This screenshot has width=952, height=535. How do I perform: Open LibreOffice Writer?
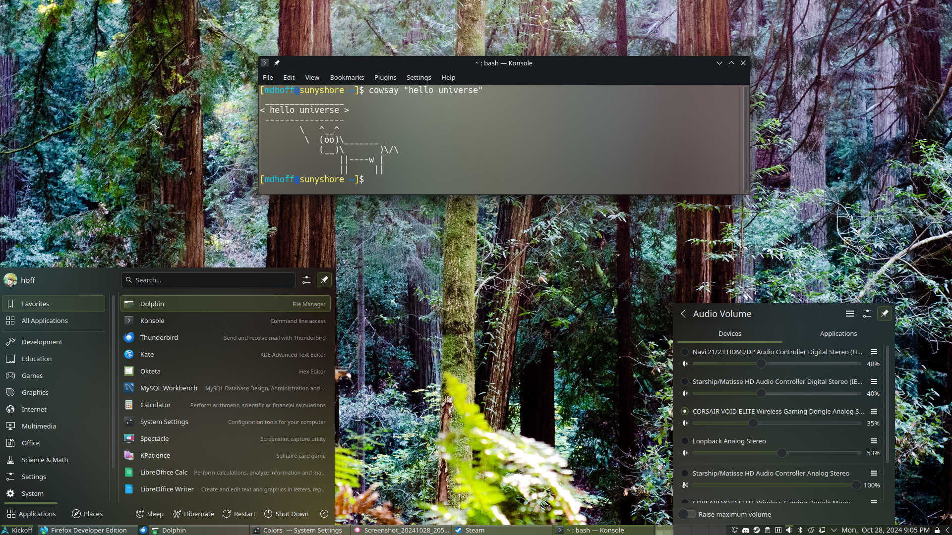coord(226,489)
